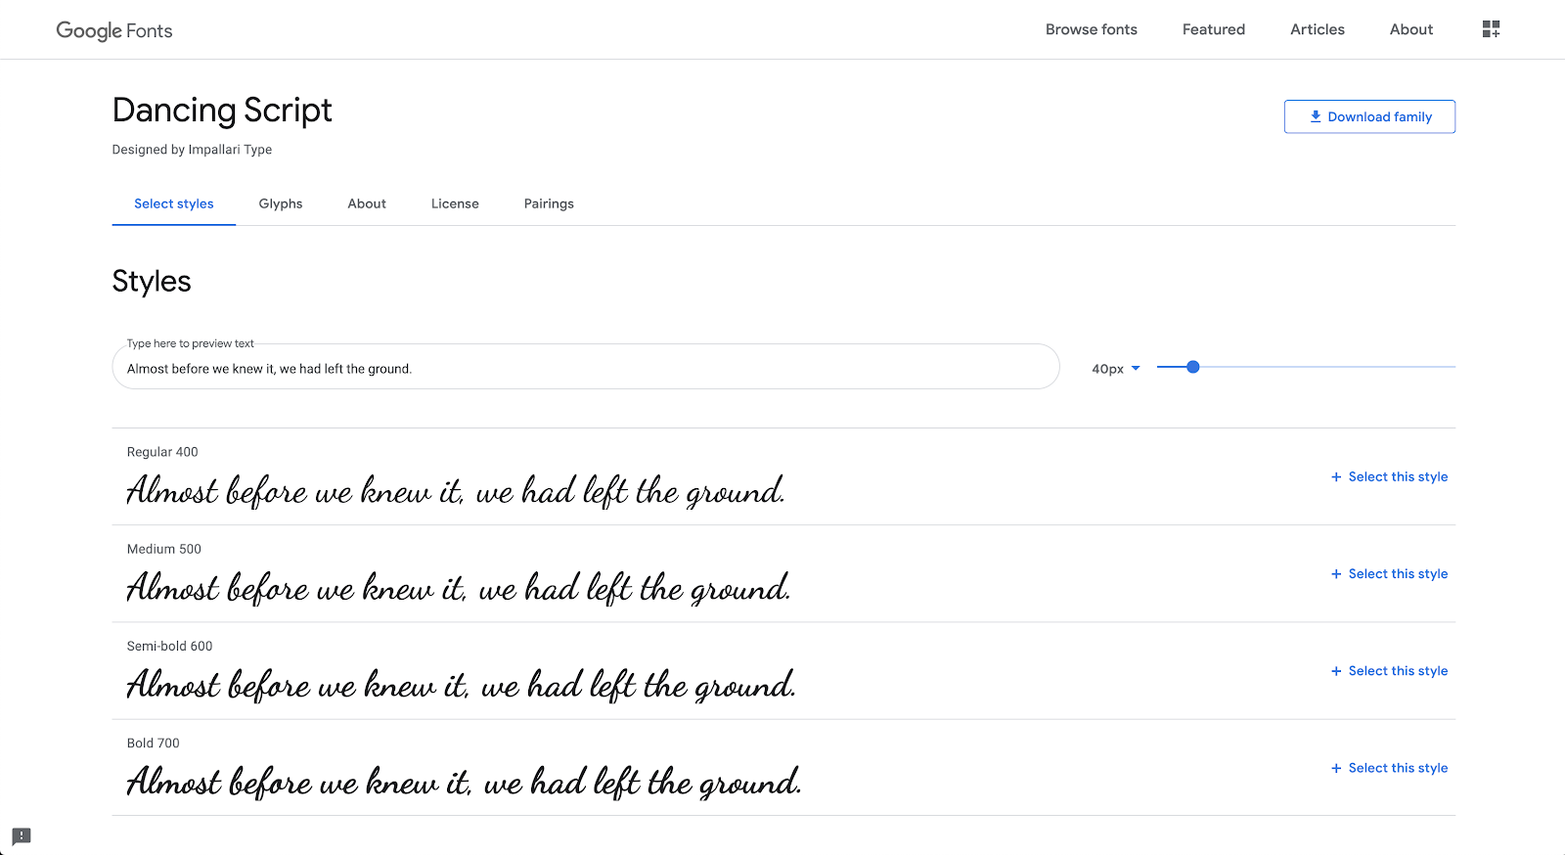
Task: Click the font size slider handle
Action: pos(1192,367)
